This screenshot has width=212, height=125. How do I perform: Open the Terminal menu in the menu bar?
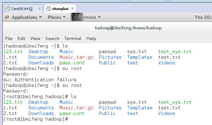(x=73, y=38)
